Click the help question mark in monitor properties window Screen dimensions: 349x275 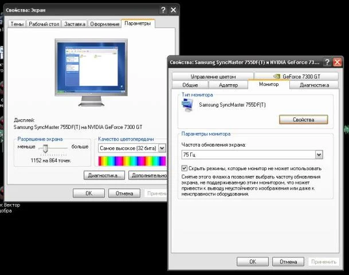(327, 62)
